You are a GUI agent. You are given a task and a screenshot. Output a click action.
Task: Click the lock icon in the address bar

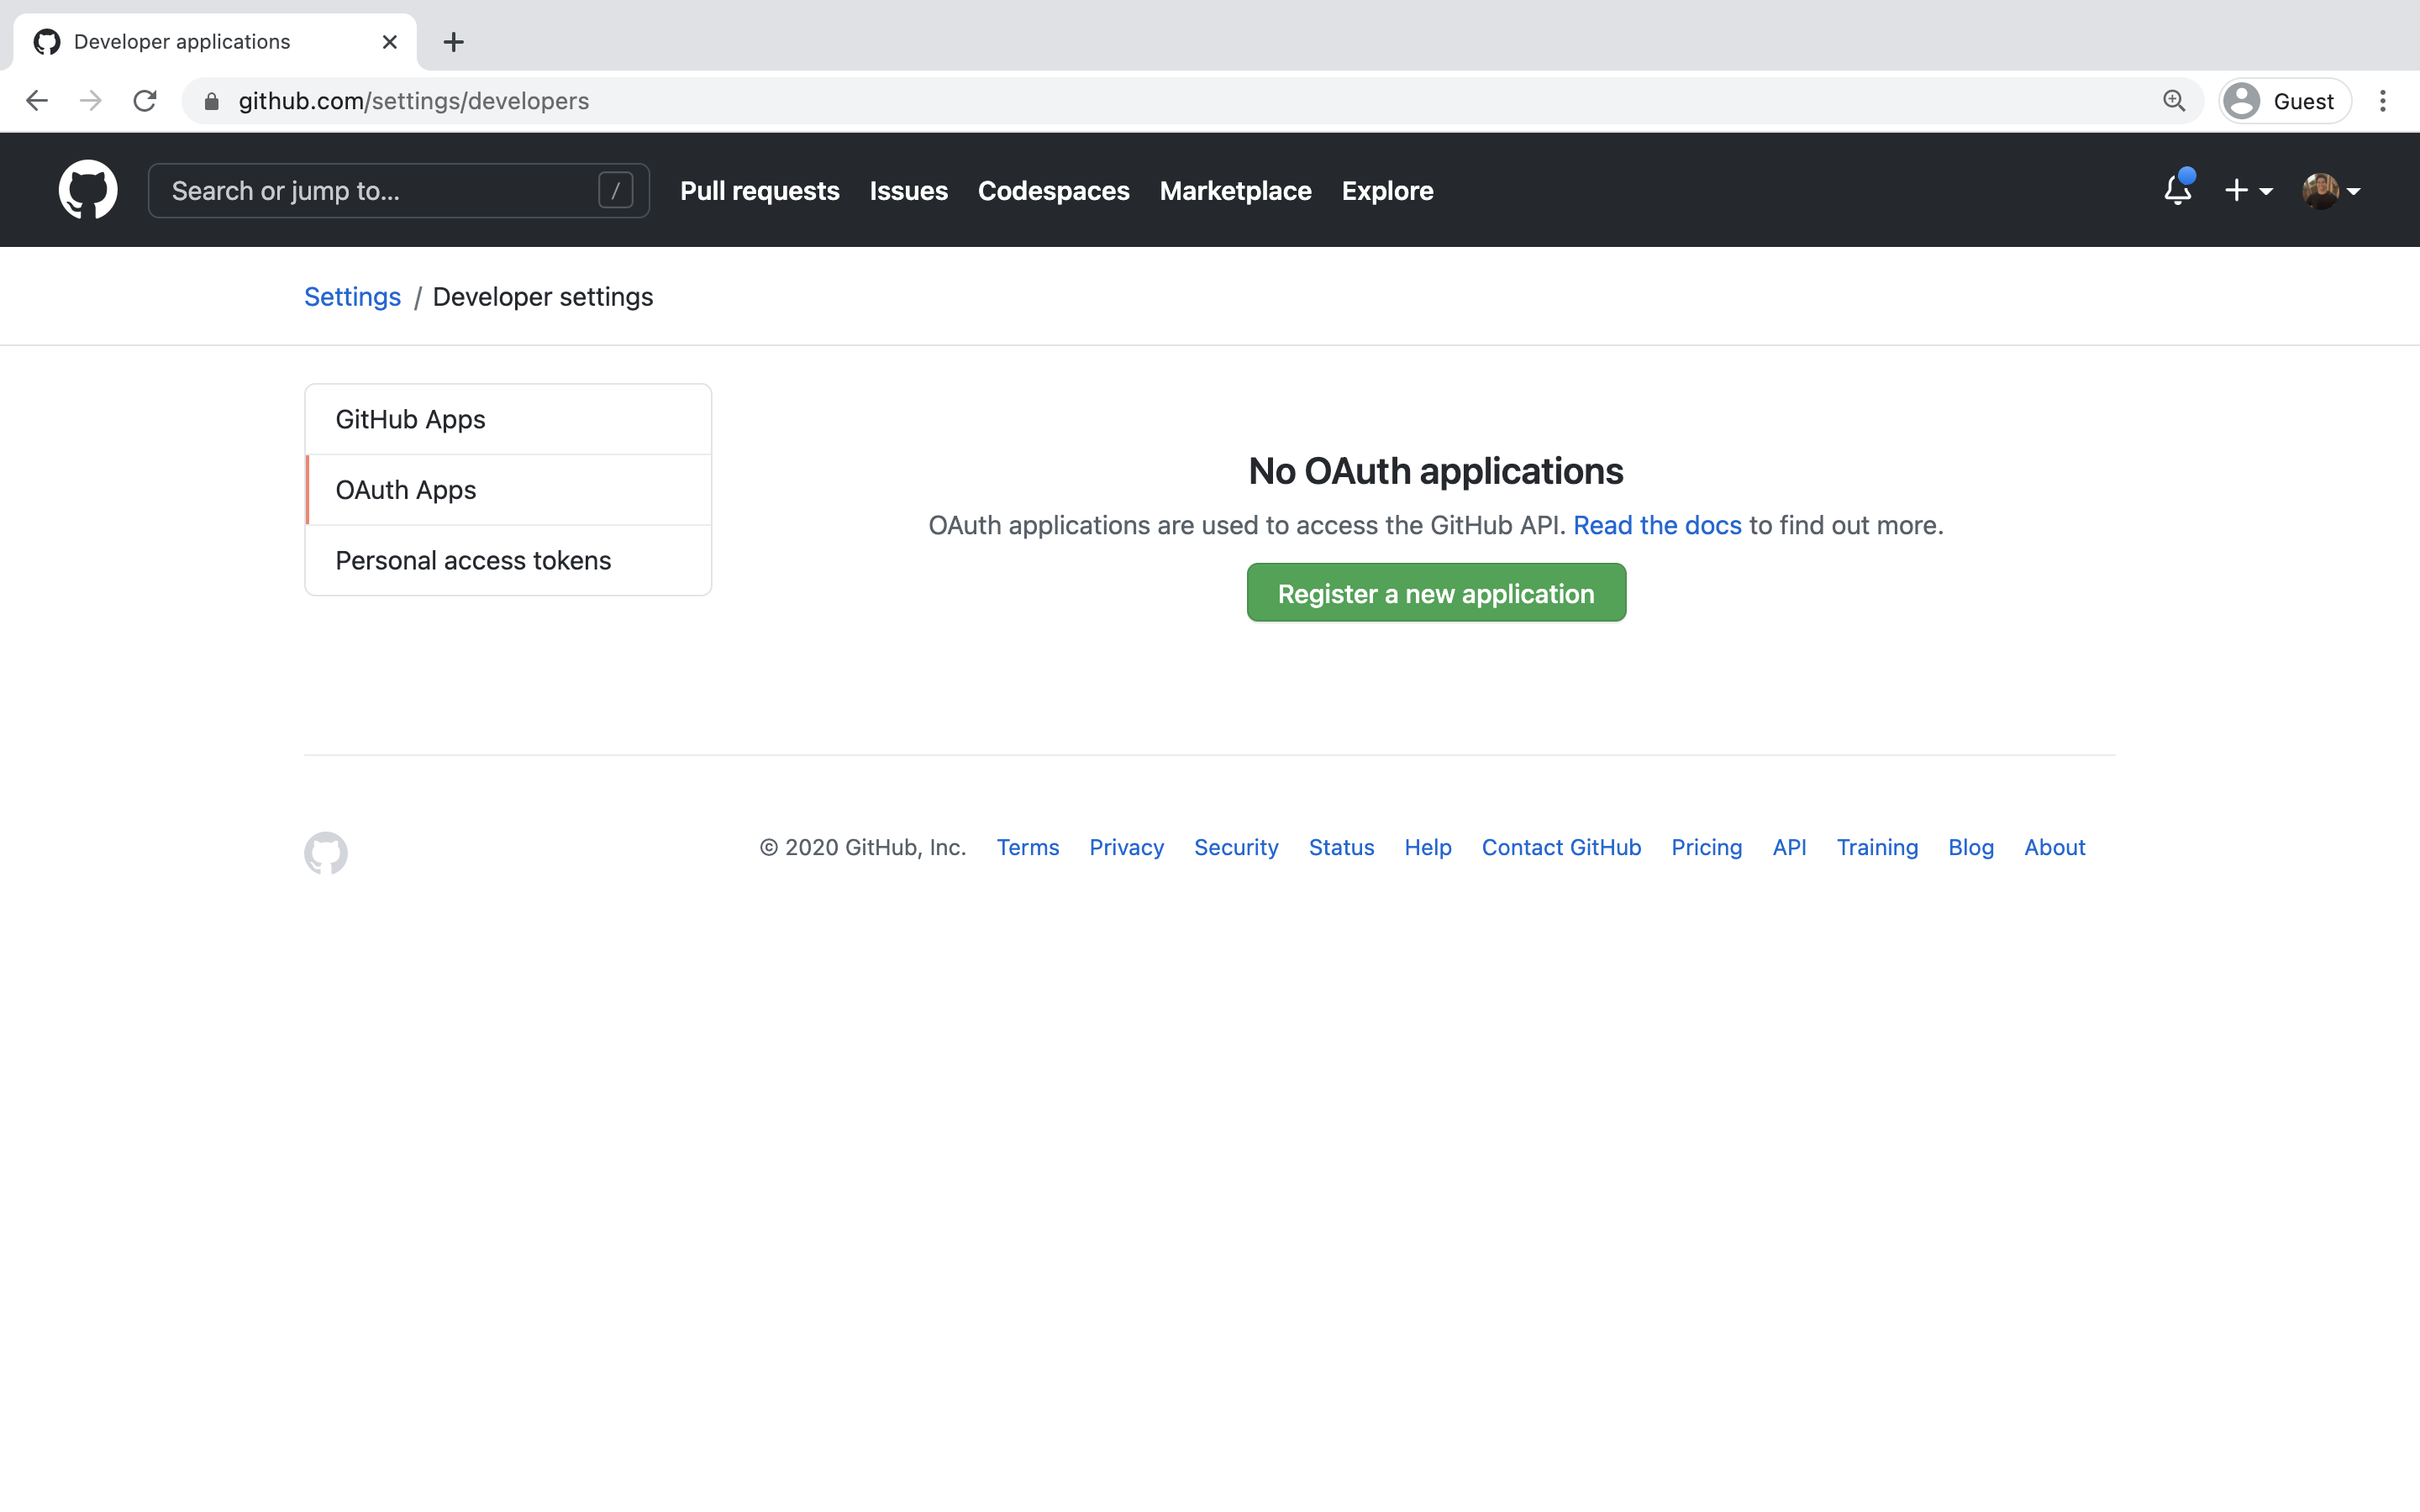tap(211, 100)
